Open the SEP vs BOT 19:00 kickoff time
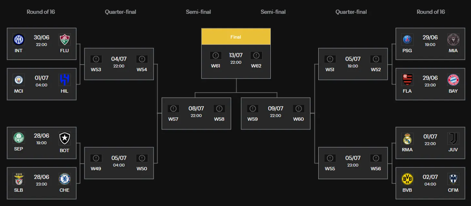471x206 pixels. pyautogui.click(x=42, y=143)
